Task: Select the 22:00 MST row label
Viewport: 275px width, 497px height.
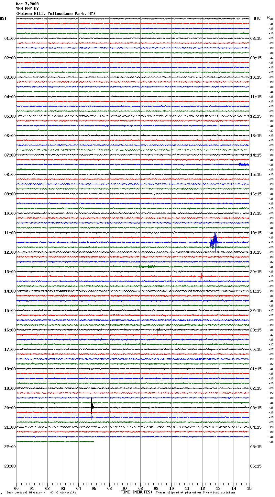Action: [10, 447]
